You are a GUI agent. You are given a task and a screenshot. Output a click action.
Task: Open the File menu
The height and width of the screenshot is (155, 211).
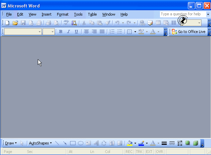click(9, 14)
